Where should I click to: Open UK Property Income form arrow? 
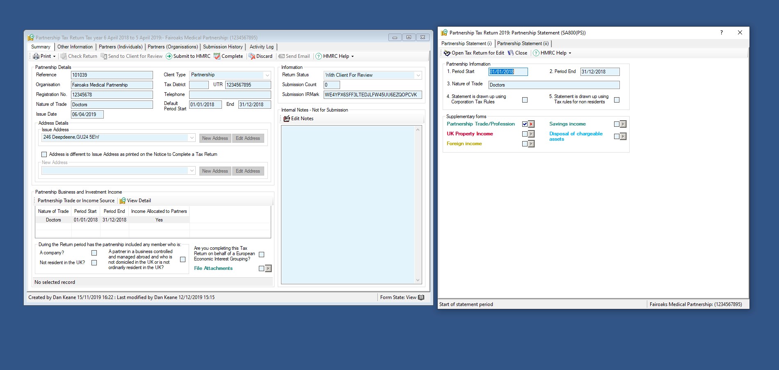(x=532, y=134)
